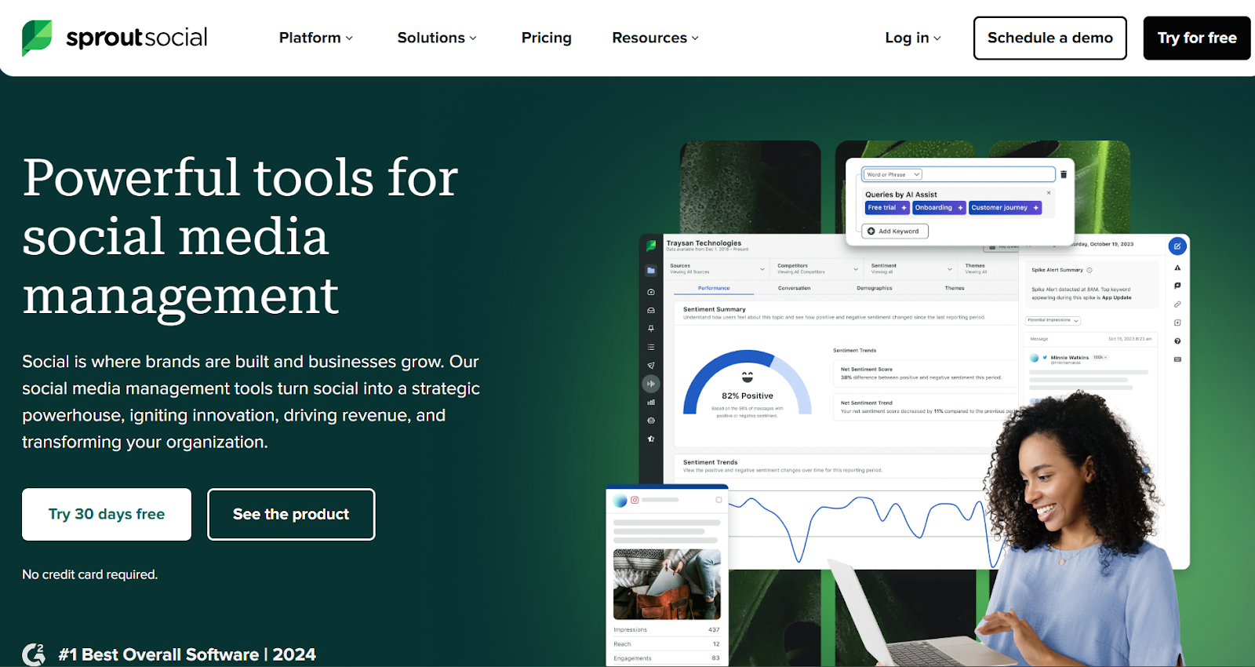The width and height of the screenshot is (1255, 667).
Task: Click the chain link icon on right rail
Action: point(1177,304)
